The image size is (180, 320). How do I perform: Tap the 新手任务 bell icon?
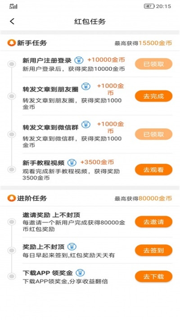pyautogui.click(x=11, y=43)
